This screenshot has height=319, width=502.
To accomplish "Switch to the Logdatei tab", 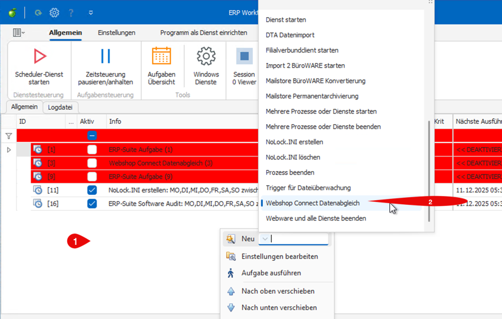I will coord(60,107).
